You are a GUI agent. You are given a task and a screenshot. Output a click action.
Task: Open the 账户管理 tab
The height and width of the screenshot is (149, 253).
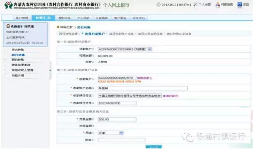[22, 18]
